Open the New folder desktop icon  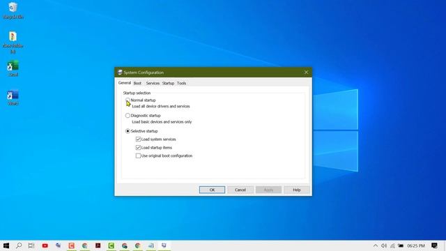click(13, 42)
